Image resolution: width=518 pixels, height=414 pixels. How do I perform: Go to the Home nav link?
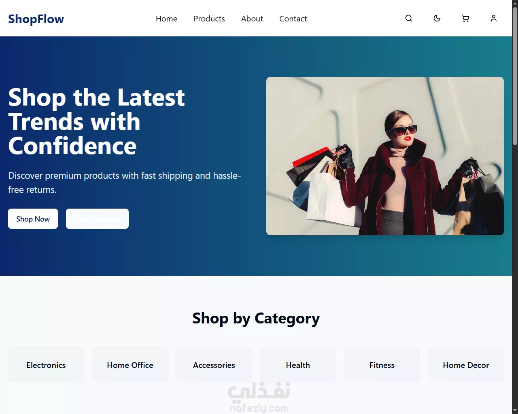[166, 19]
